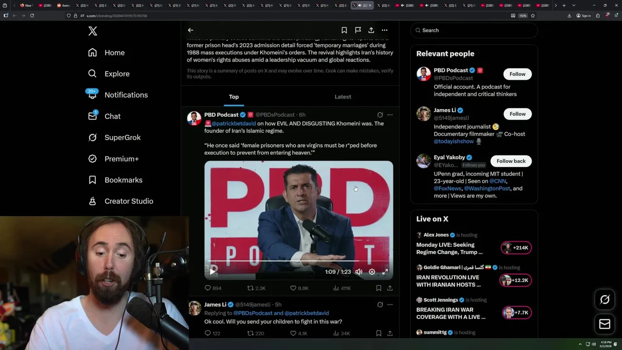Open Bookmarks in the sidebar

pos(115,180)
